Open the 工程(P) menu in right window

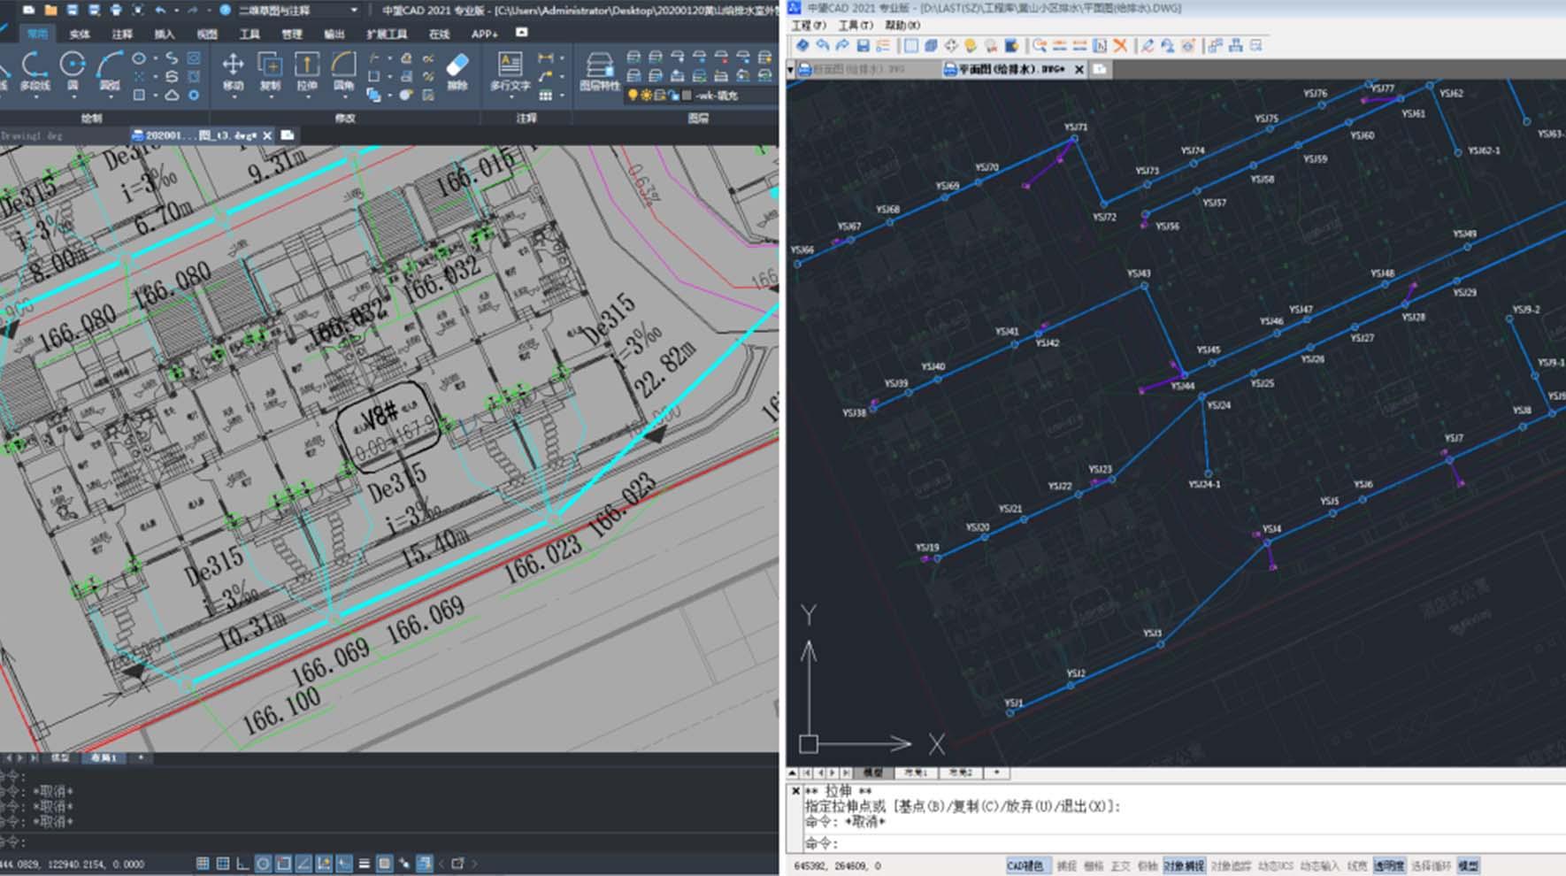point(809,25)
